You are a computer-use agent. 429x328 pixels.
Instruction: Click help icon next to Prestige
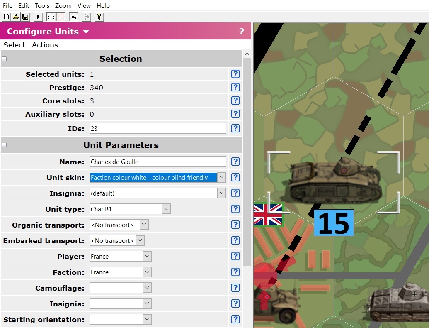(x=235, y=88)
